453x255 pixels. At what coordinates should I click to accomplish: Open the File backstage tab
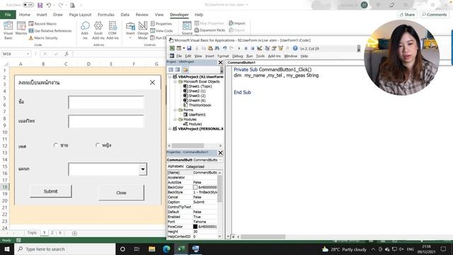coord(8,14)
